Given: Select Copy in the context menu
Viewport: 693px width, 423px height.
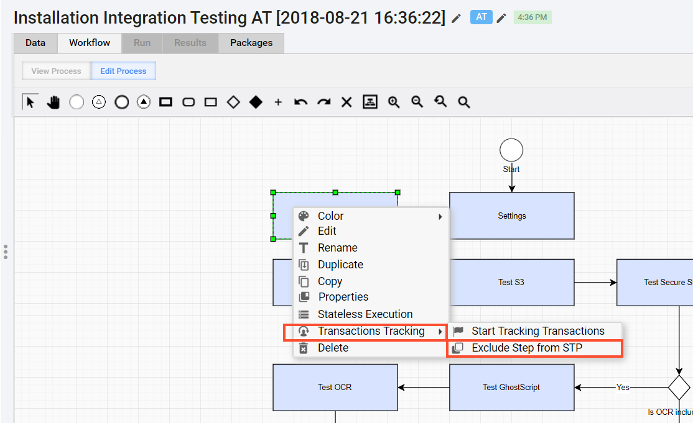Looking at the screenshot, I should tap(371, 281).
